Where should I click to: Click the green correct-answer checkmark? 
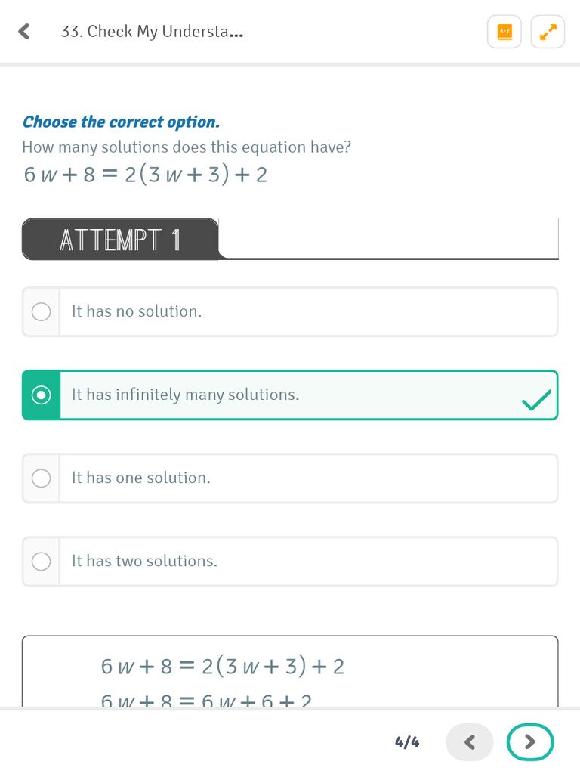536,401
